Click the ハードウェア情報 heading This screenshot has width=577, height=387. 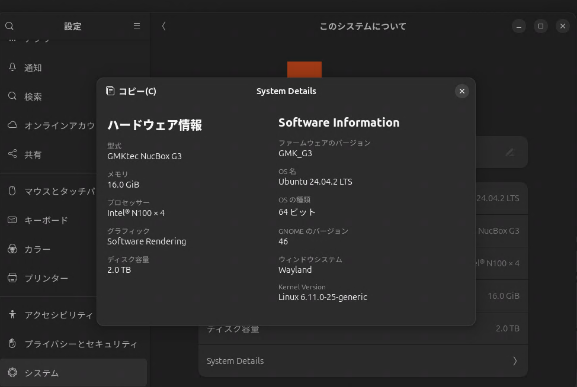[x=155, y=125]
